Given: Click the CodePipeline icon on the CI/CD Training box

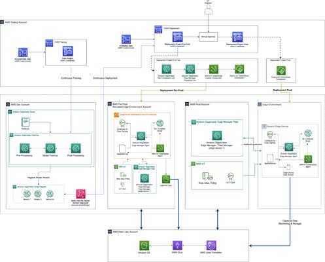Looking at the screenshot, I should [49, 43].
